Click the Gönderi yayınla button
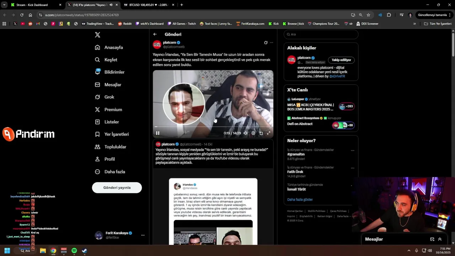 click(117, 188)
